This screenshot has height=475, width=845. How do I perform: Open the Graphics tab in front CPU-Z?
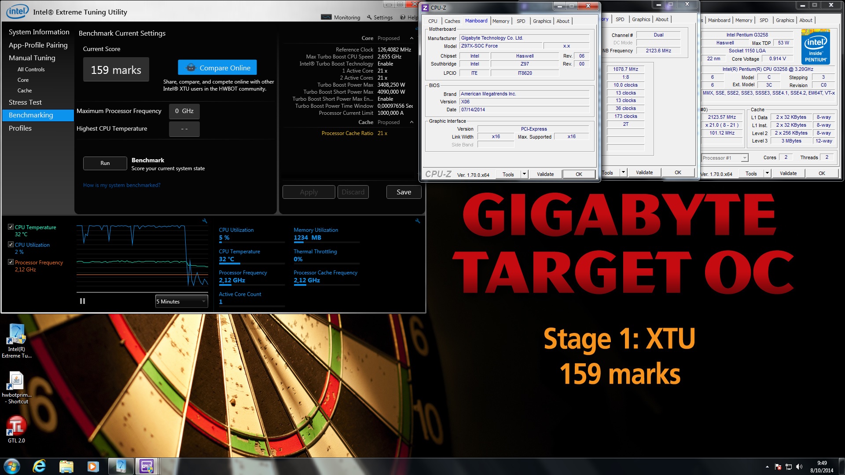(x=542, y=21)
